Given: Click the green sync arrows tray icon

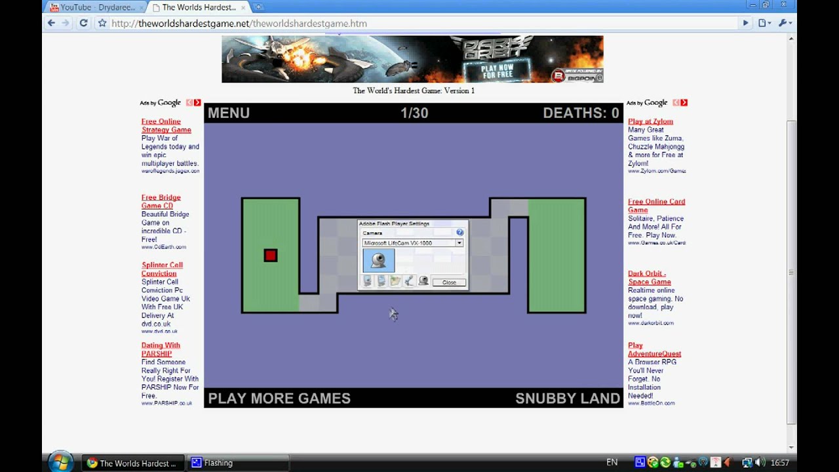Looking at the screenshot, I should [x=665, y=462].
